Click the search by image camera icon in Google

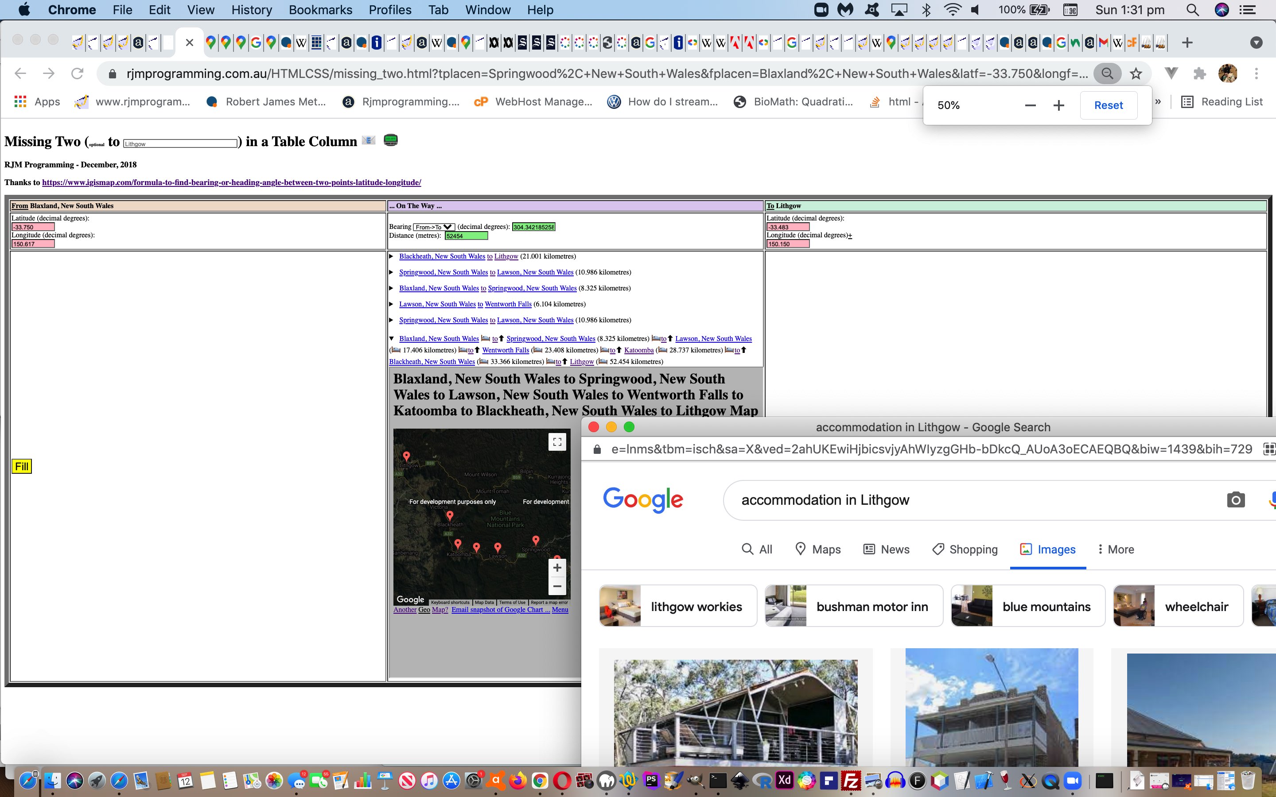1235,500
